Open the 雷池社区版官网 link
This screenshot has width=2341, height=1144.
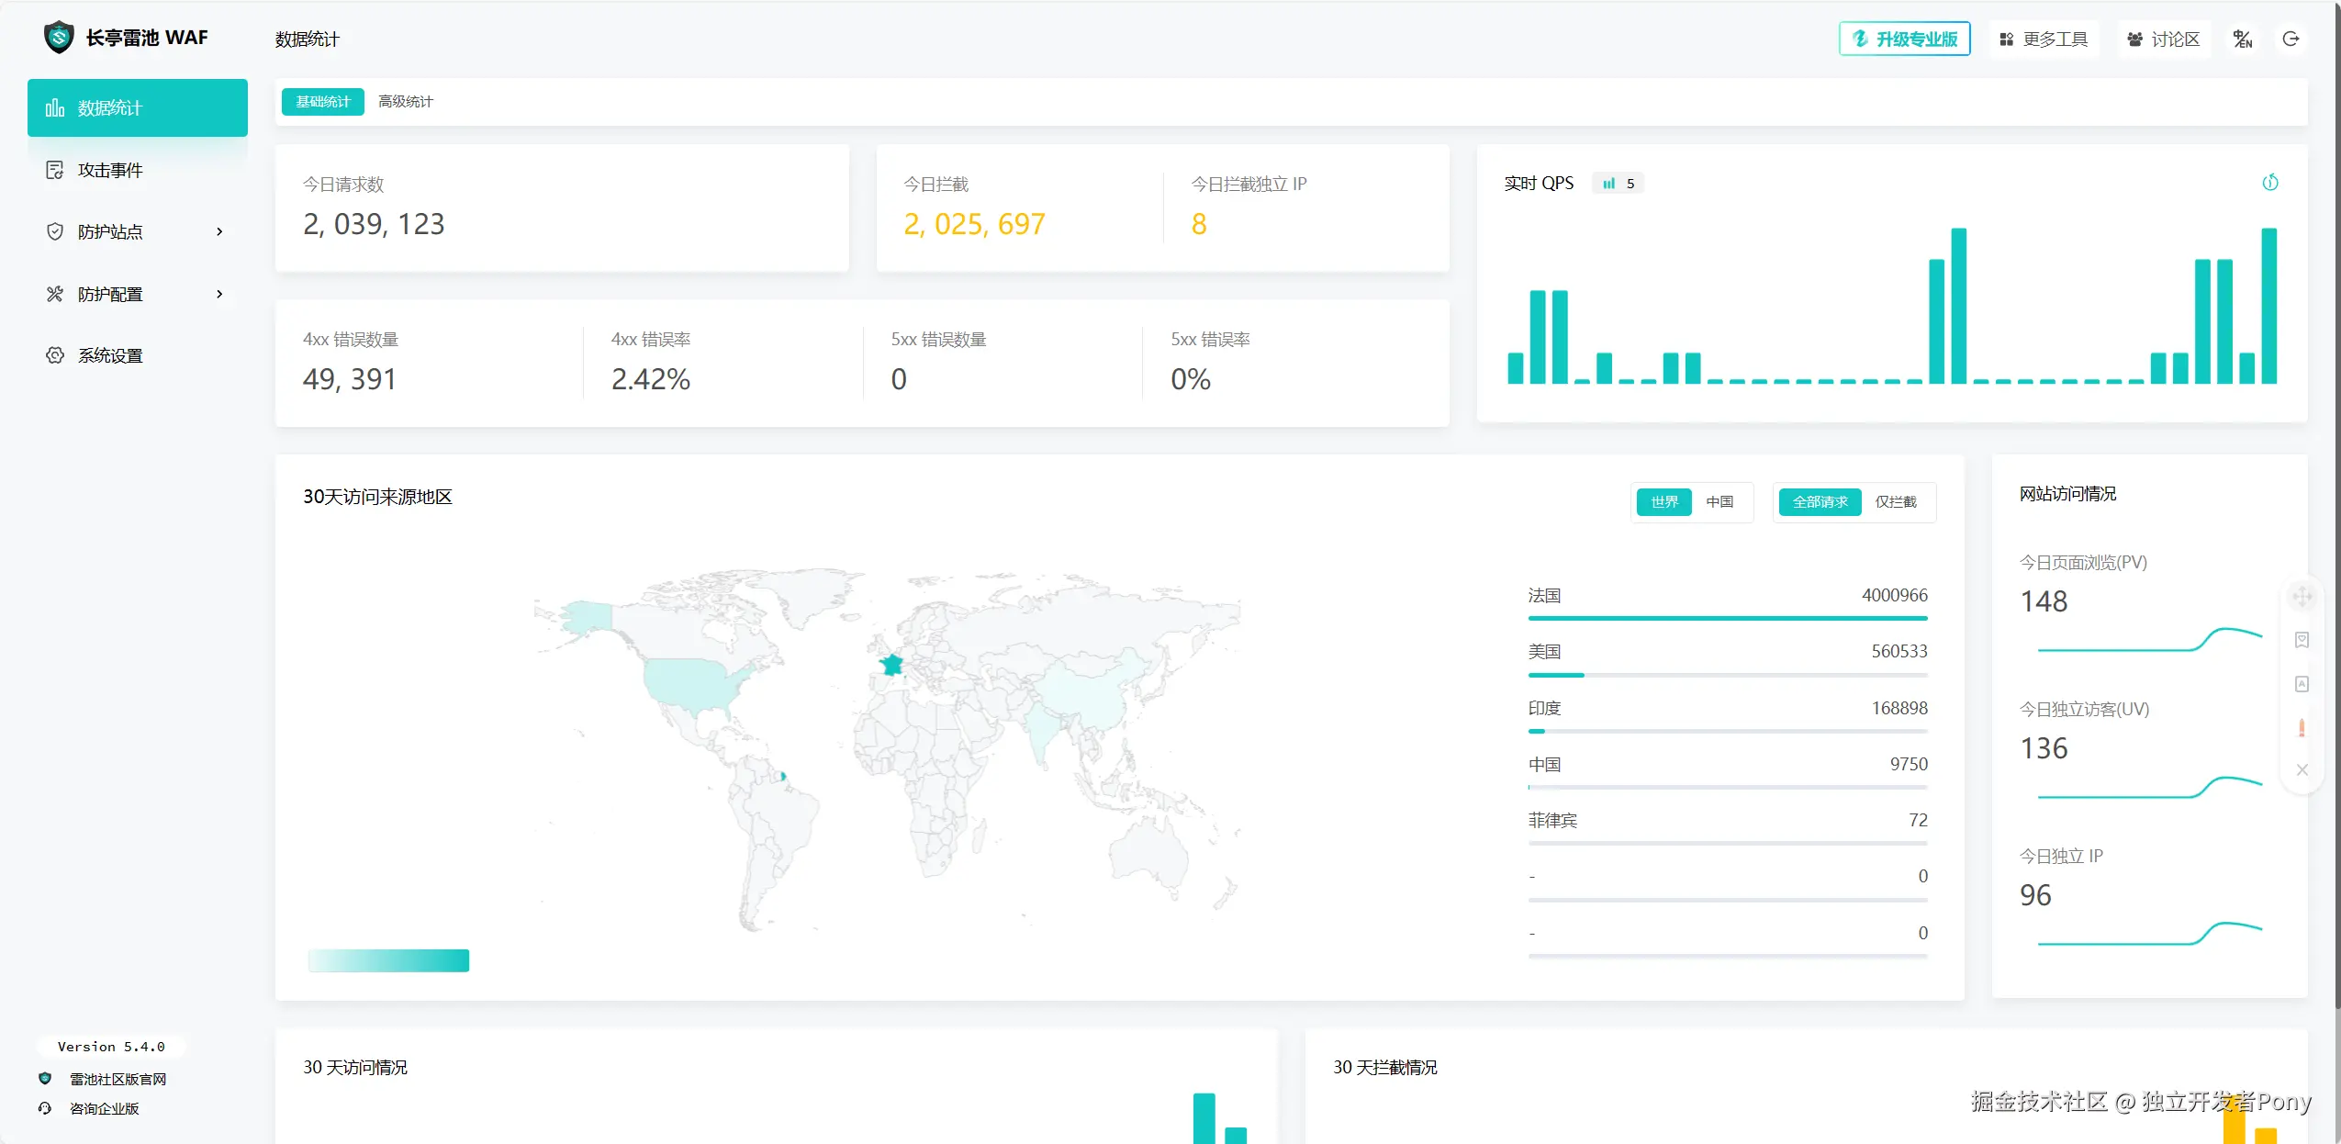tap(118, 1079)
